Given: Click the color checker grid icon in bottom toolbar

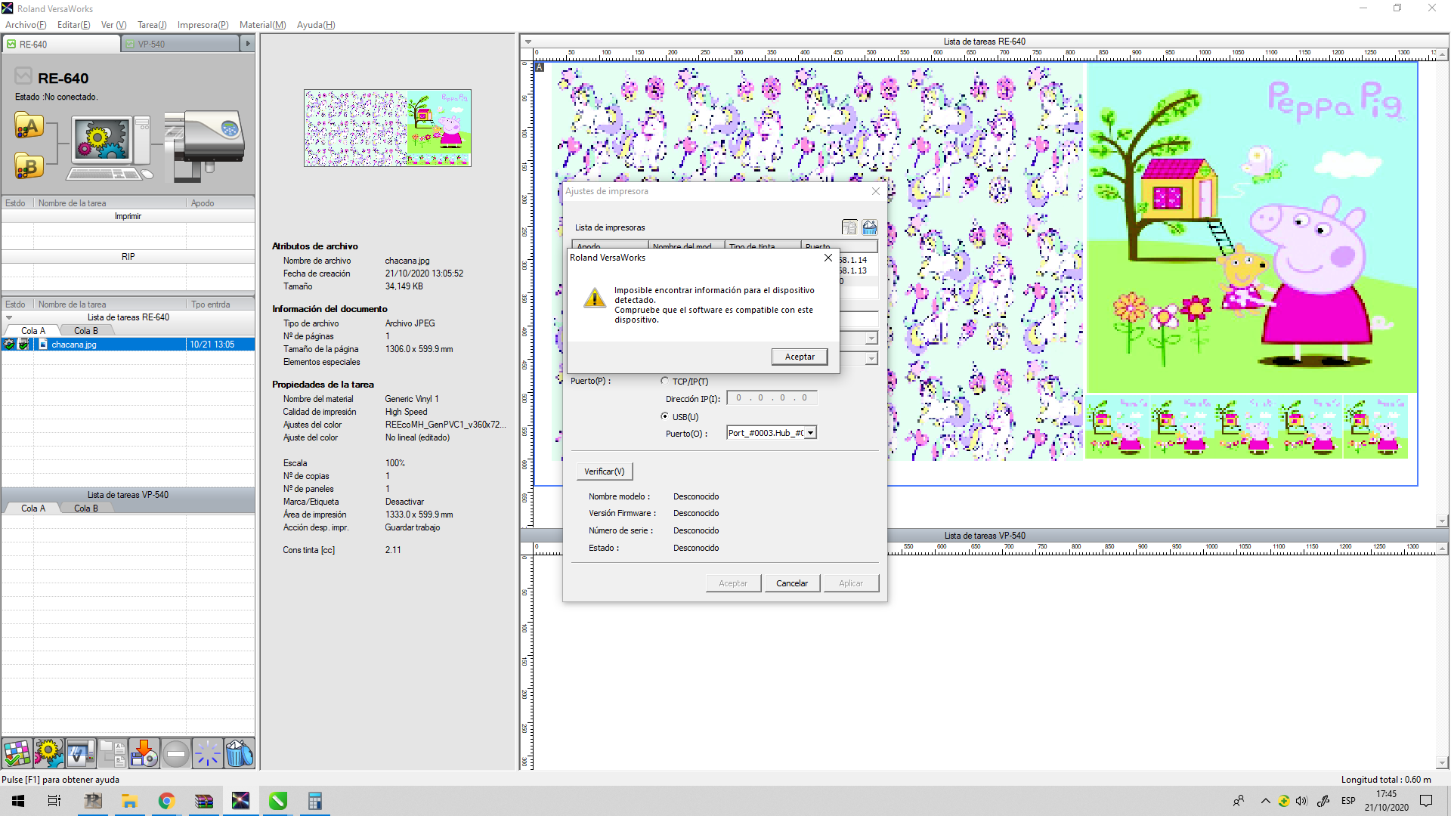Looking at the screenshot, I should point(17,753).
